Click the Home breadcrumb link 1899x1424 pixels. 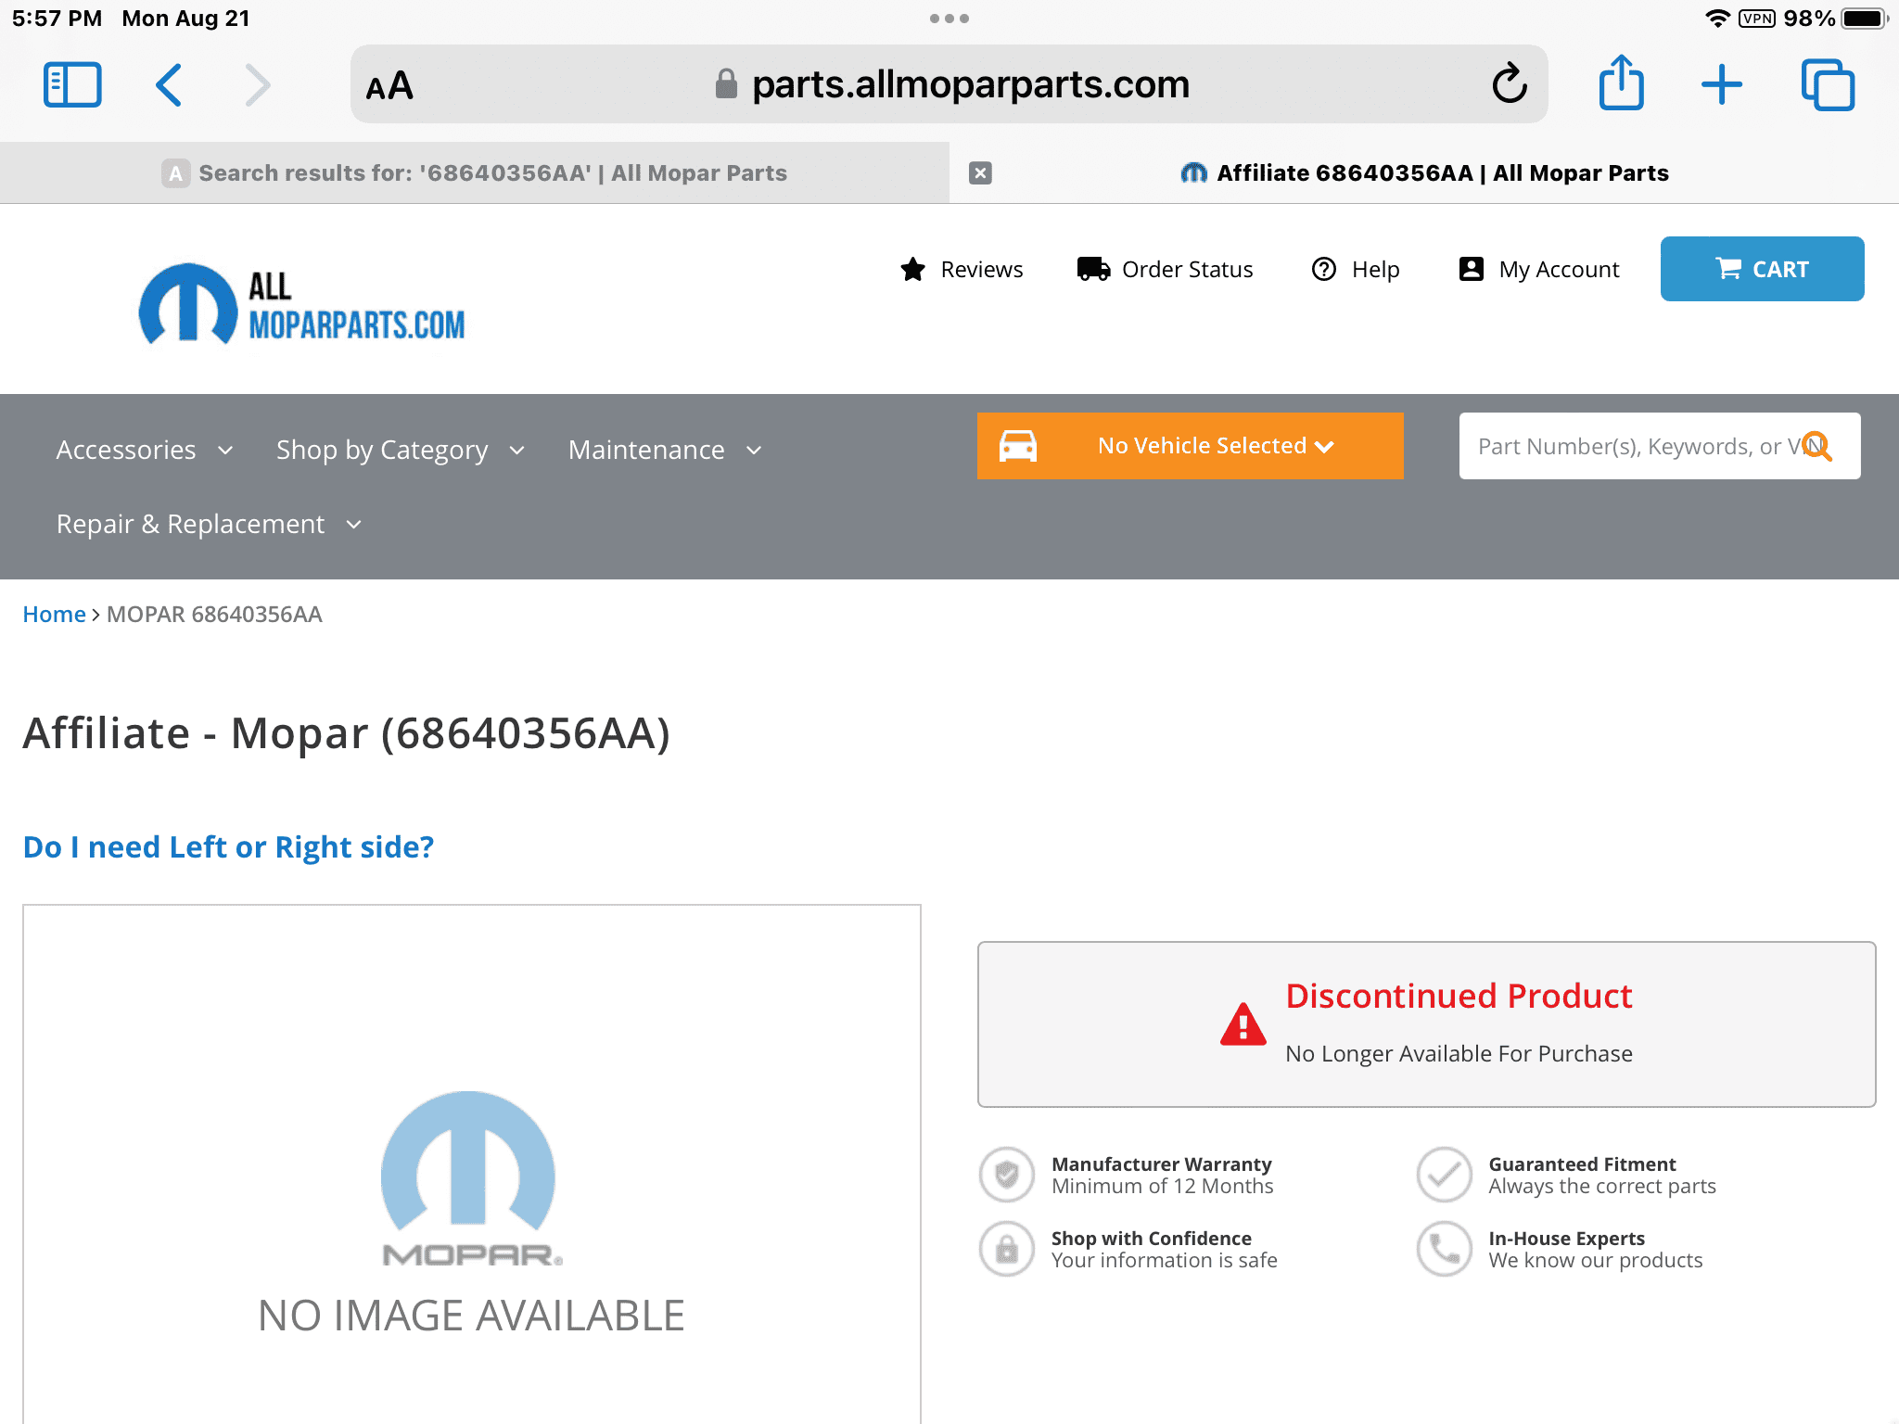(55, 614)
